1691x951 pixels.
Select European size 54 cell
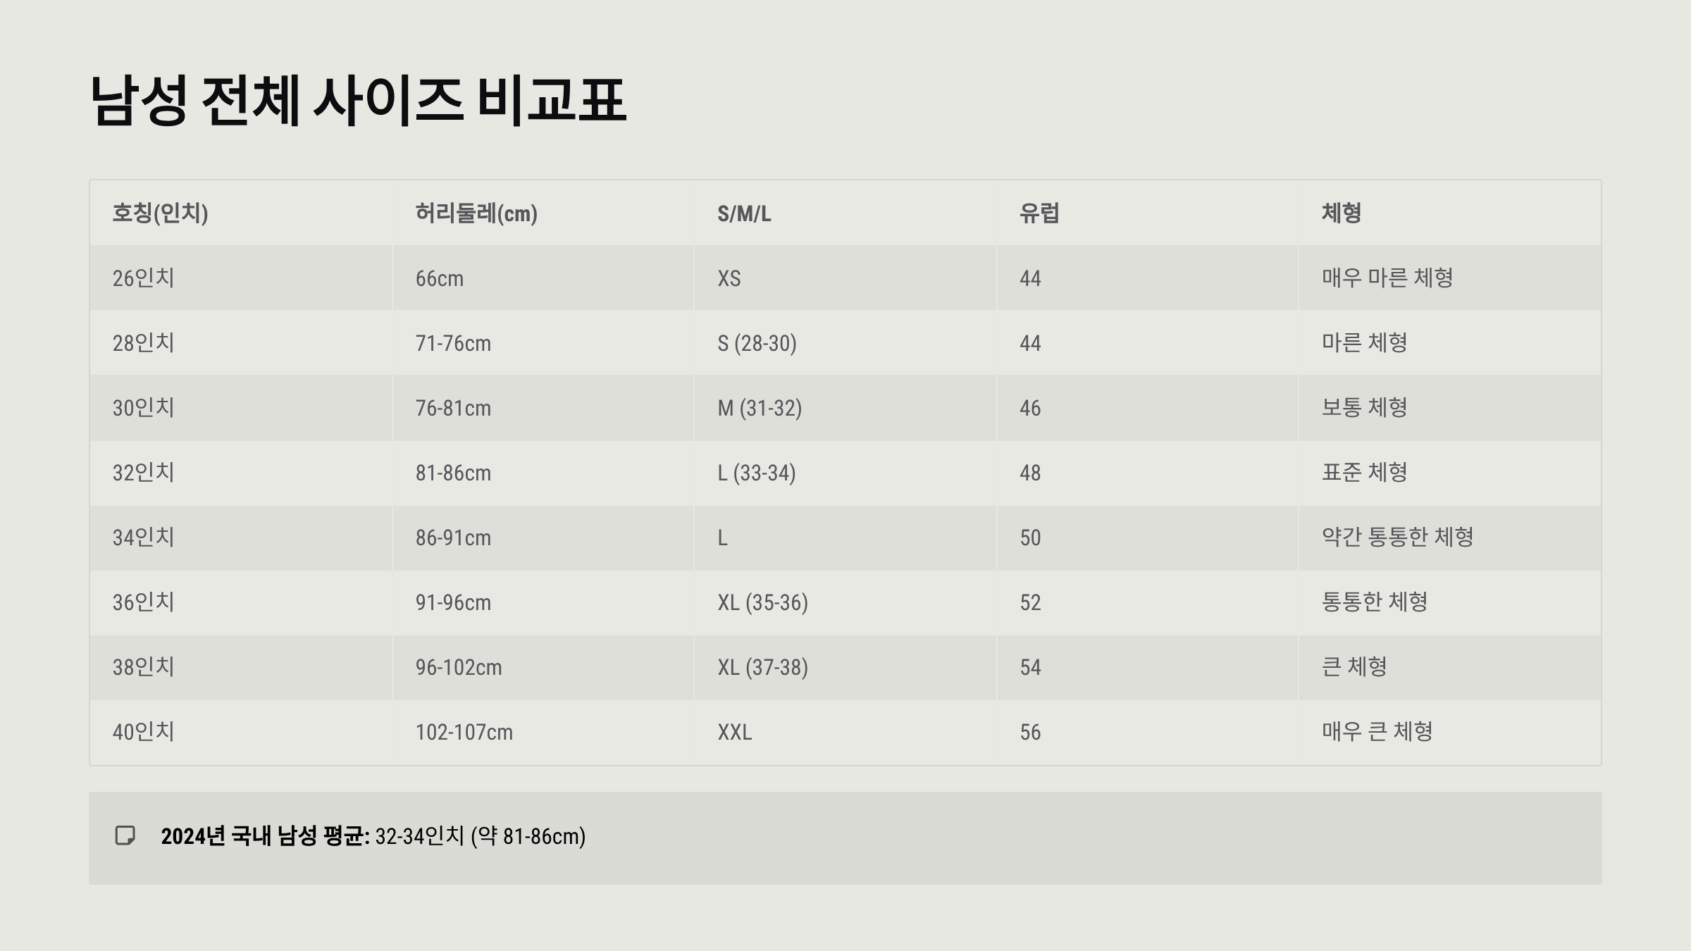(1030, 667)
